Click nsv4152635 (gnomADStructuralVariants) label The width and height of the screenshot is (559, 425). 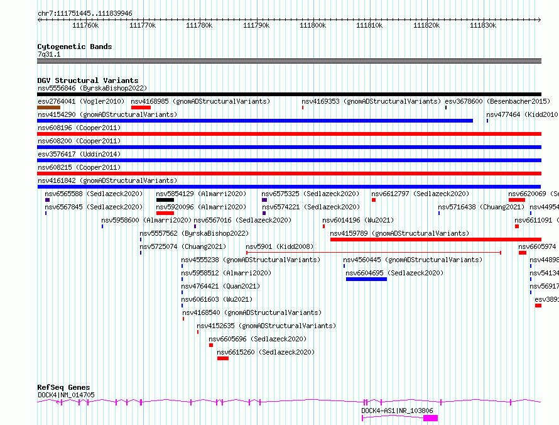pos(266,326)
